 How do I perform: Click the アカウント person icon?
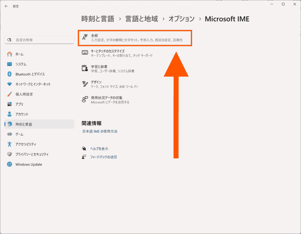click(9, 114)
